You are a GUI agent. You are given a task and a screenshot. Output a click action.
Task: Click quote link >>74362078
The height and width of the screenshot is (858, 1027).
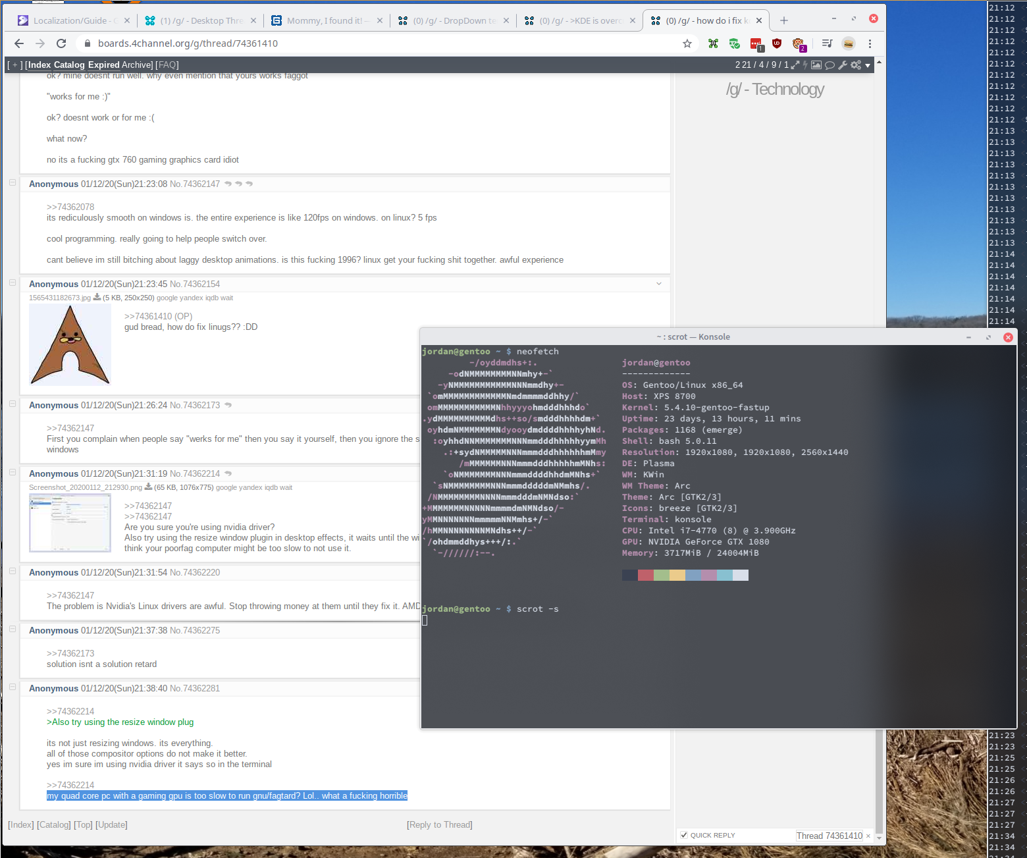pyautogui.click(x=70, y=207)
